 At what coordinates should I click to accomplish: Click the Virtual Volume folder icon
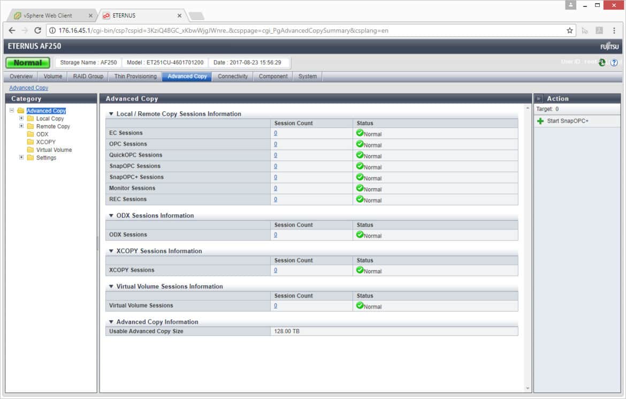pos(30,150)
